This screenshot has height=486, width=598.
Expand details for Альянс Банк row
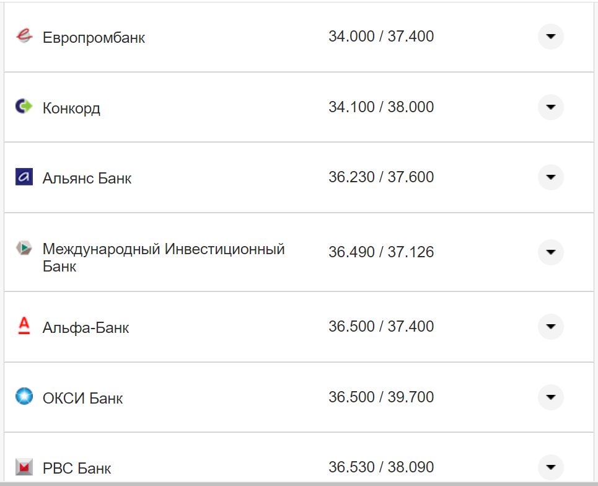pos(550,177)
